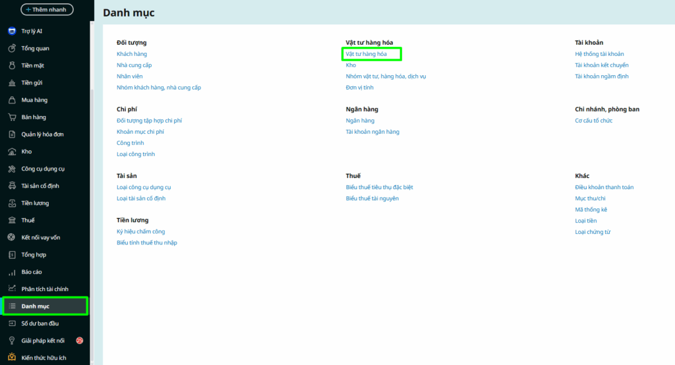
Task: Open the Khách hàng category link
Action: (132, 54)
